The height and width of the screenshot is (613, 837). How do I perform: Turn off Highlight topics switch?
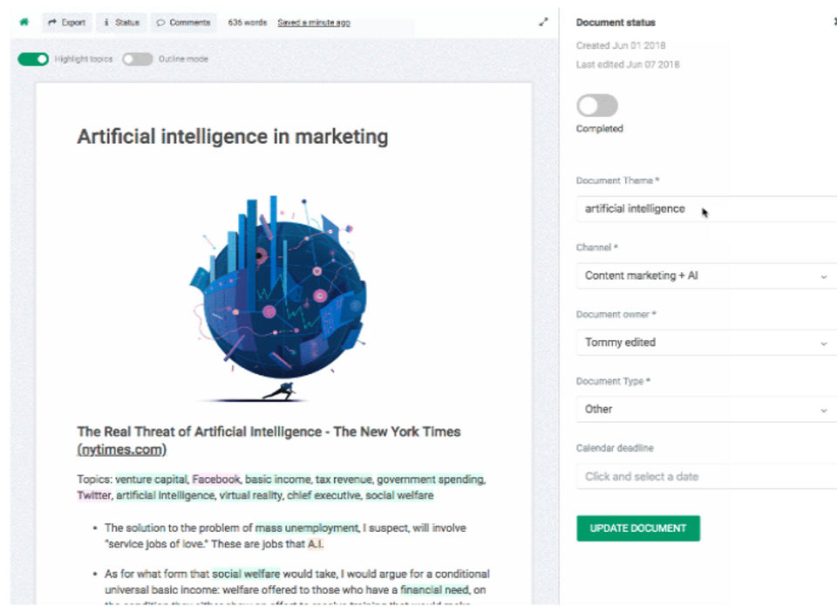[33, 59]
